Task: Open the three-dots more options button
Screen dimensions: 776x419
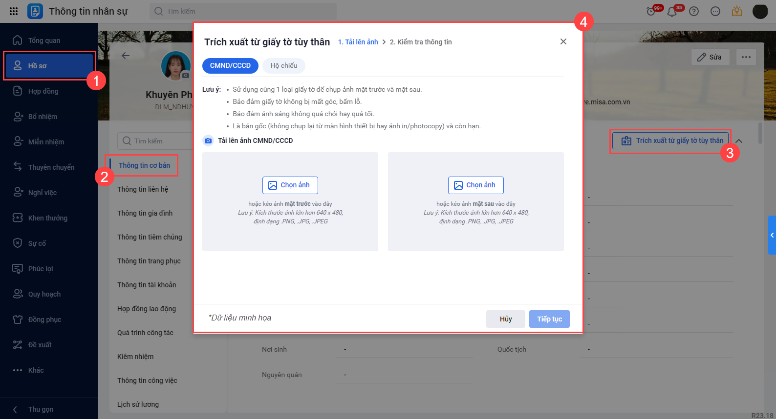Action: [x=746, y=57]
